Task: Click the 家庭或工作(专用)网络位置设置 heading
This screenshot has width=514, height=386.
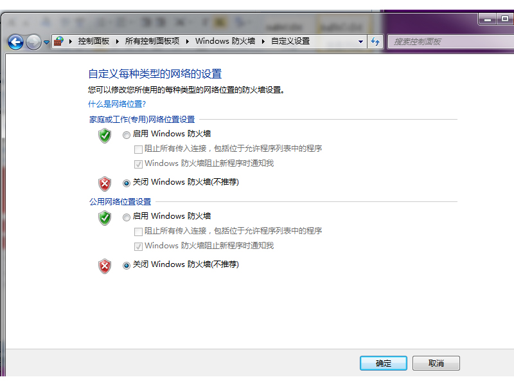Action: 142,120
